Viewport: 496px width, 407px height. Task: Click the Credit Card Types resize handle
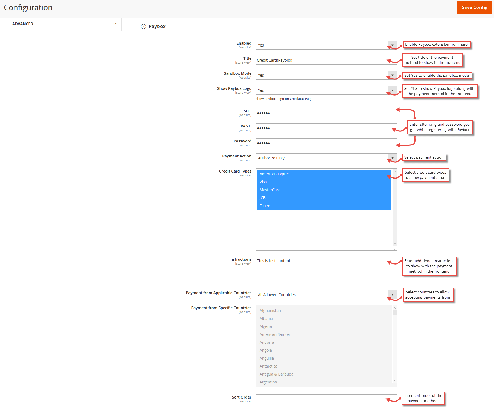click(x=395, y=249)
